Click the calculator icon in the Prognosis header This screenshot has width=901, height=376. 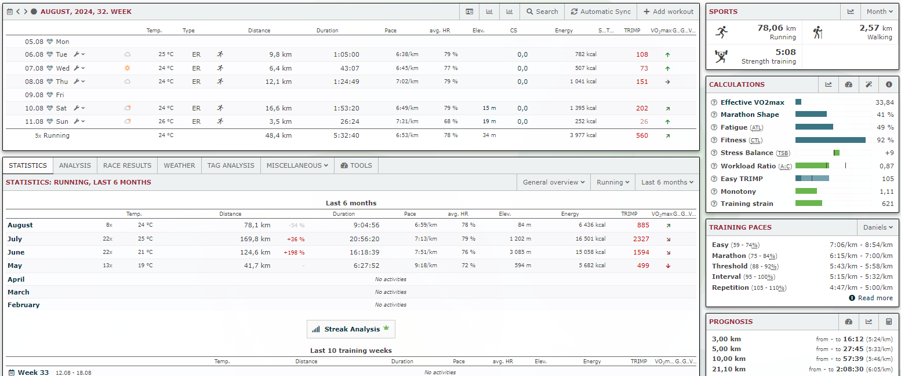tap(889, 322)
